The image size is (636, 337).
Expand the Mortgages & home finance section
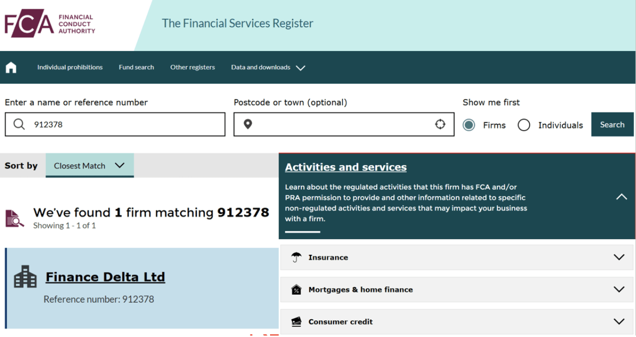click(619, 290)
